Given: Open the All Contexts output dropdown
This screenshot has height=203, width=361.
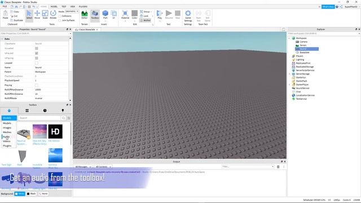Looking at the screenshot, I should [103, 167].
